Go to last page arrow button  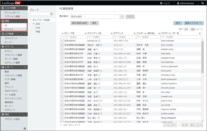click(x=201, y=125)
